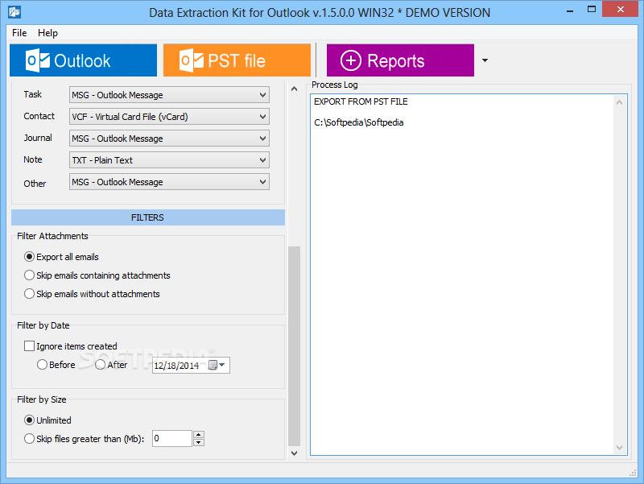Select Unlimited size option
The image size is (644, 484).
click(47, 420)
